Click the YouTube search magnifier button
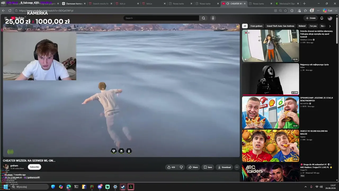Image resolution: width=339 pixels, height=191 pixels. [x=203, y=18]
